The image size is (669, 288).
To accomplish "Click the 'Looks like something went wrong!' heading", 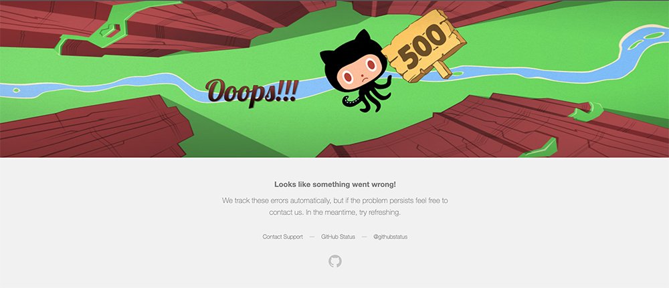I will pyautogui.click(x=335, y=184).
